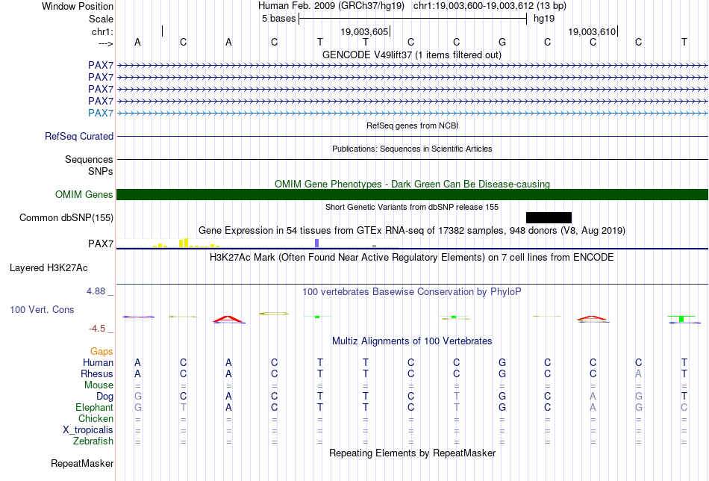The width and height of the screenshot is (709, 481).
Task: Select the Elephant species label
Action: point(95,407)
